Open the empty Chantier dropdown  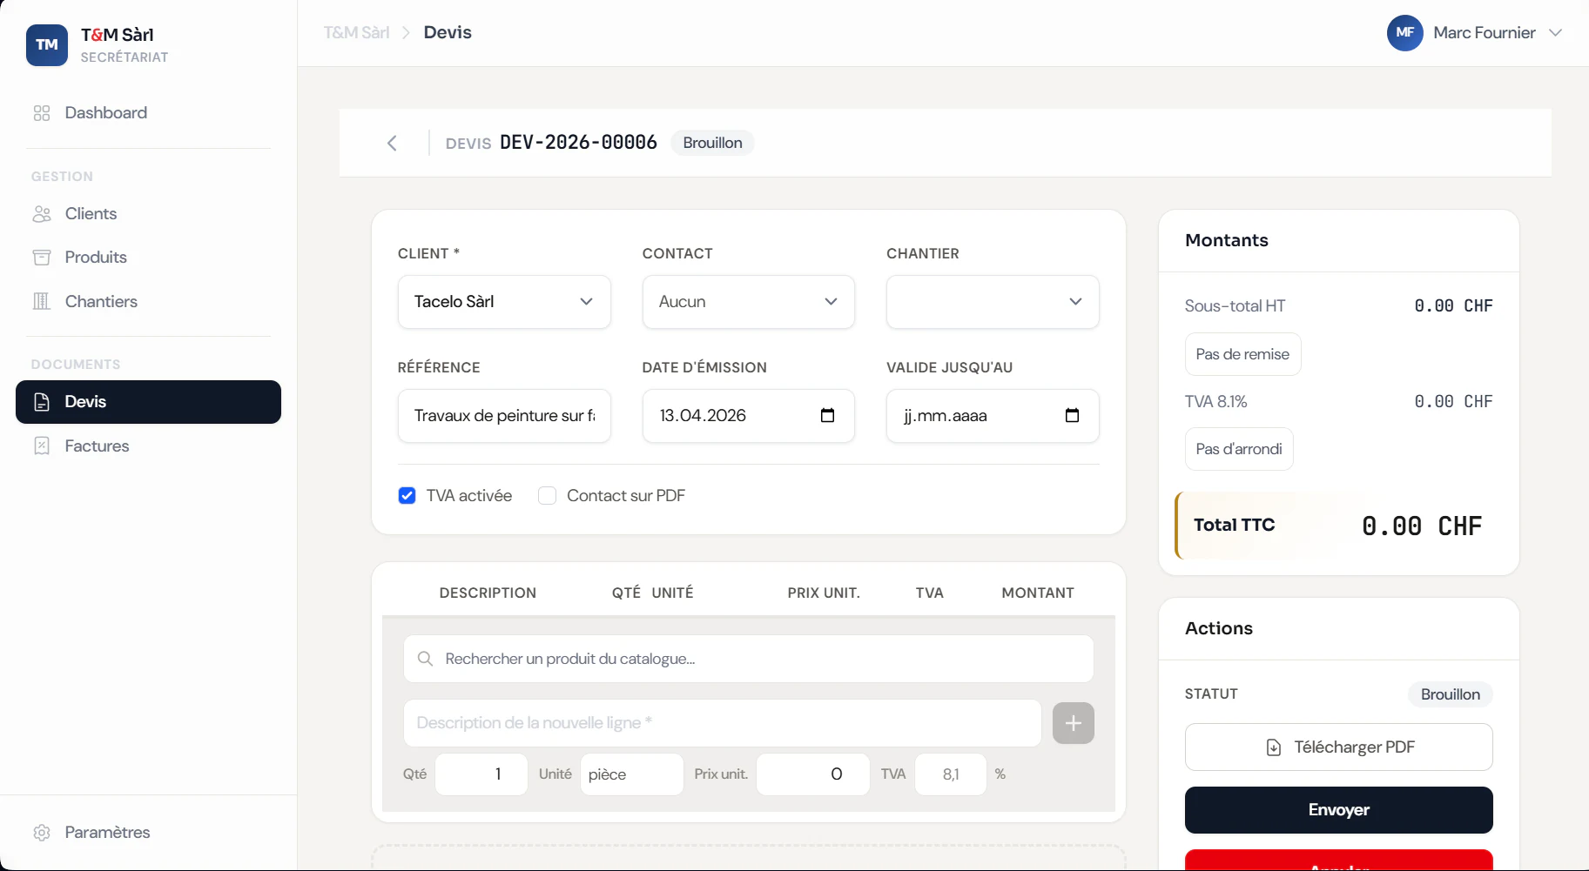tap(993, 302)
